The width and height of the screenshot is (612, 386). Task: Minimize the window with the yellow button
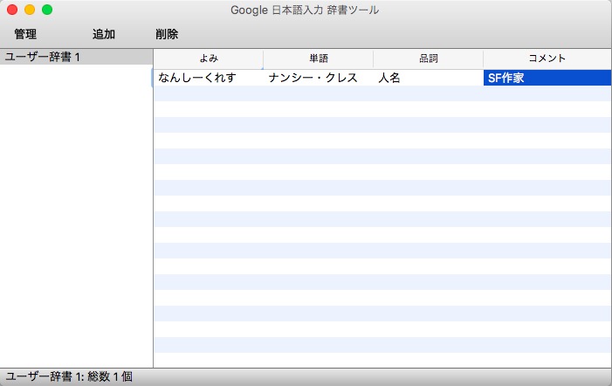[x=30, y=10]
